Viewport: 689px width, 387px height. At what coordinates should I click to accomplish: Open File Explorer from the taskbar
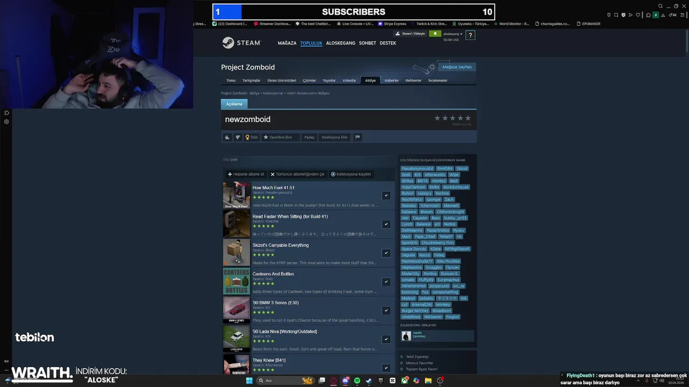(428, 381)
